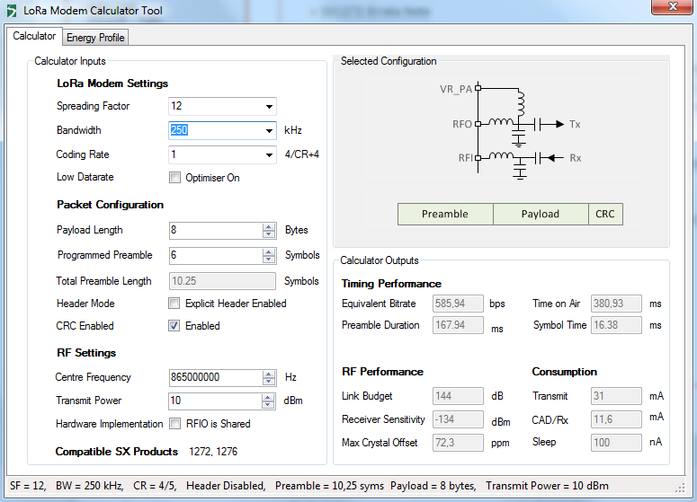Screen dimensions: 697x502
Task: Click the Equivalent Bitrate output 585,94
Action: [458, 304]
